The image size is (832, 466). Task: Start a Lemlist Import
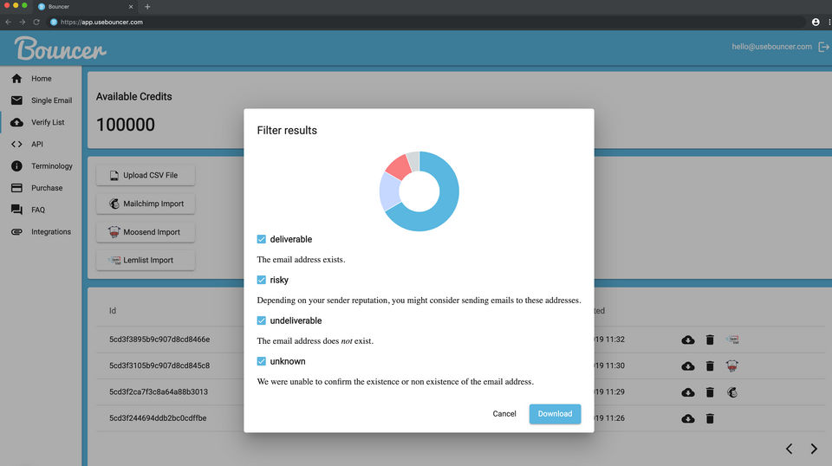point(146,261)
